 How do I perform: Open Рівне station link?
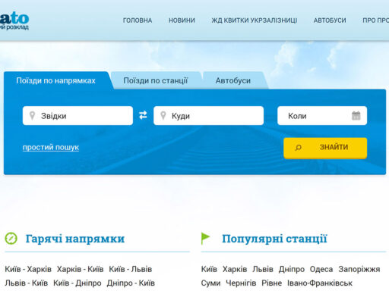pyautogui.click(x=272, y=283)
